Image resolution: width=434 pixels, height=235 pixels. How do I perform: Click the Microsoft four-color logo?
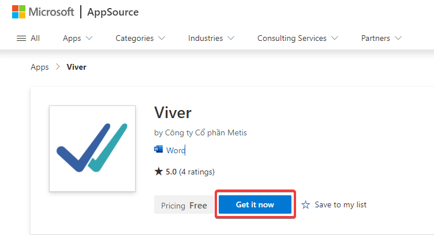coord(19,12)
